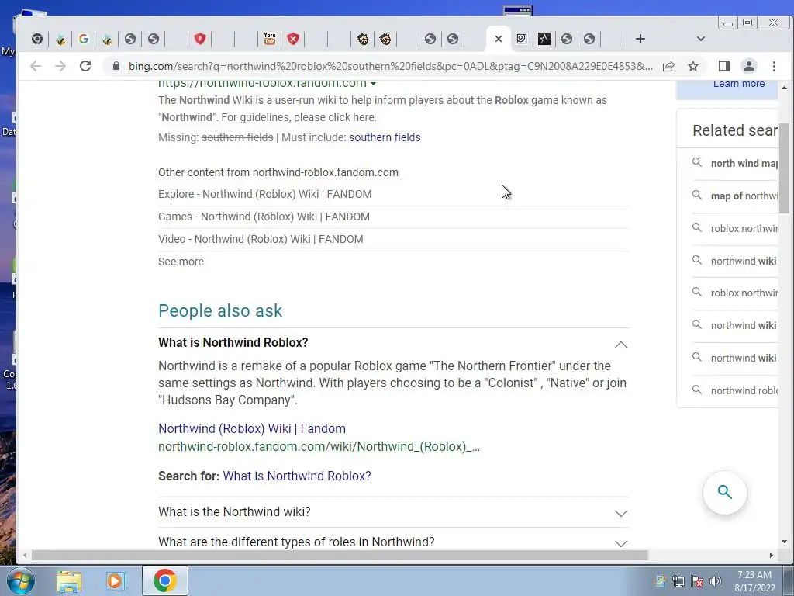
Task: Open a new tab with the plus button
Action: [x=640, y=39]
